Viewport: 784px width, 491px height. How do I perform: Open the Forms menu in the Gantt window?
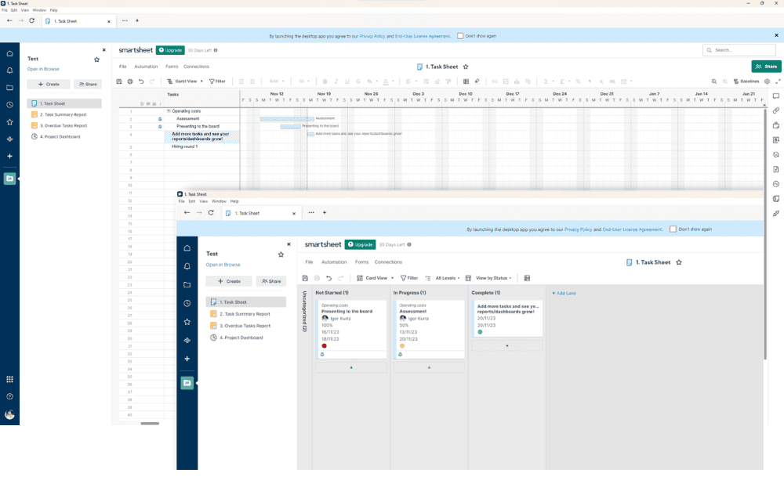(x=172, y=67)
